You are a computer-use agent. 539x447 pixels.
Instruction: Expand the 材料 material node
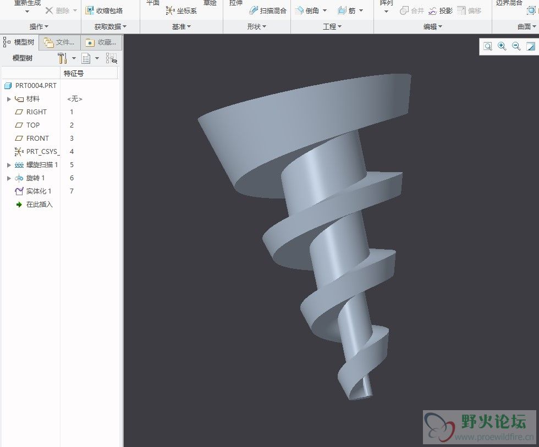click(9, 99)
